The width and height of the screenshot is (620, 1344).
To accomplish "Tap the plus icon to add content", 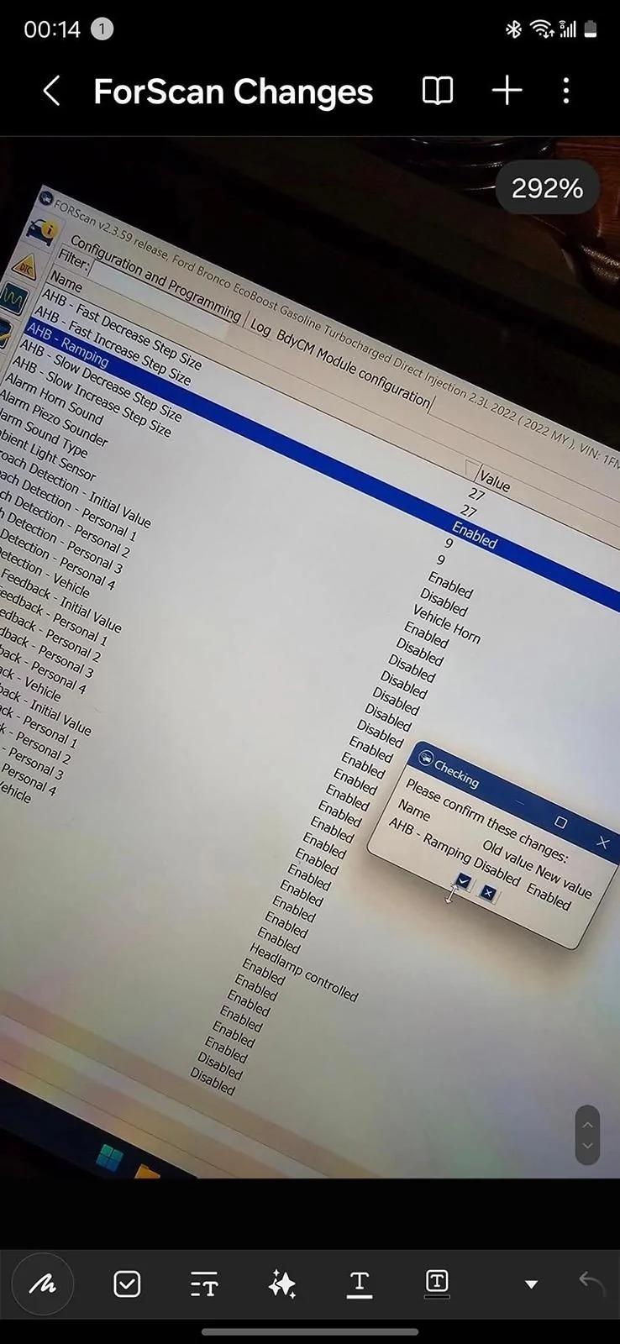I will [507, 91].
